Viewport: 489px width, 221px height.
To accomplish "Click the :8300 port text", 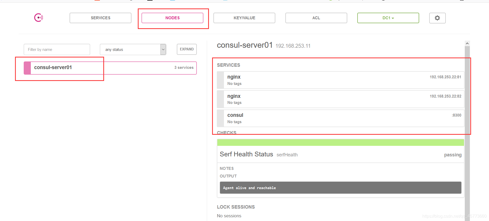I will [456, 115].
